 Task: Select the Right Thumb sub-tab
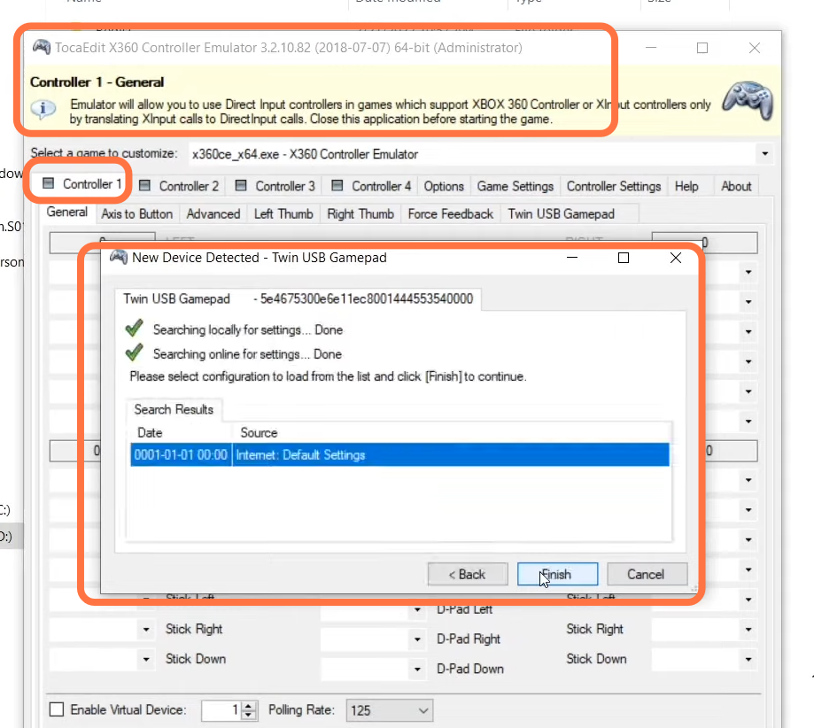(360, 214)
